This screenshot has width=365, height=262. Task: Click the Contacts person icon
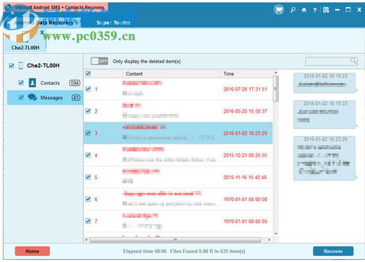(x=32, y=83)
